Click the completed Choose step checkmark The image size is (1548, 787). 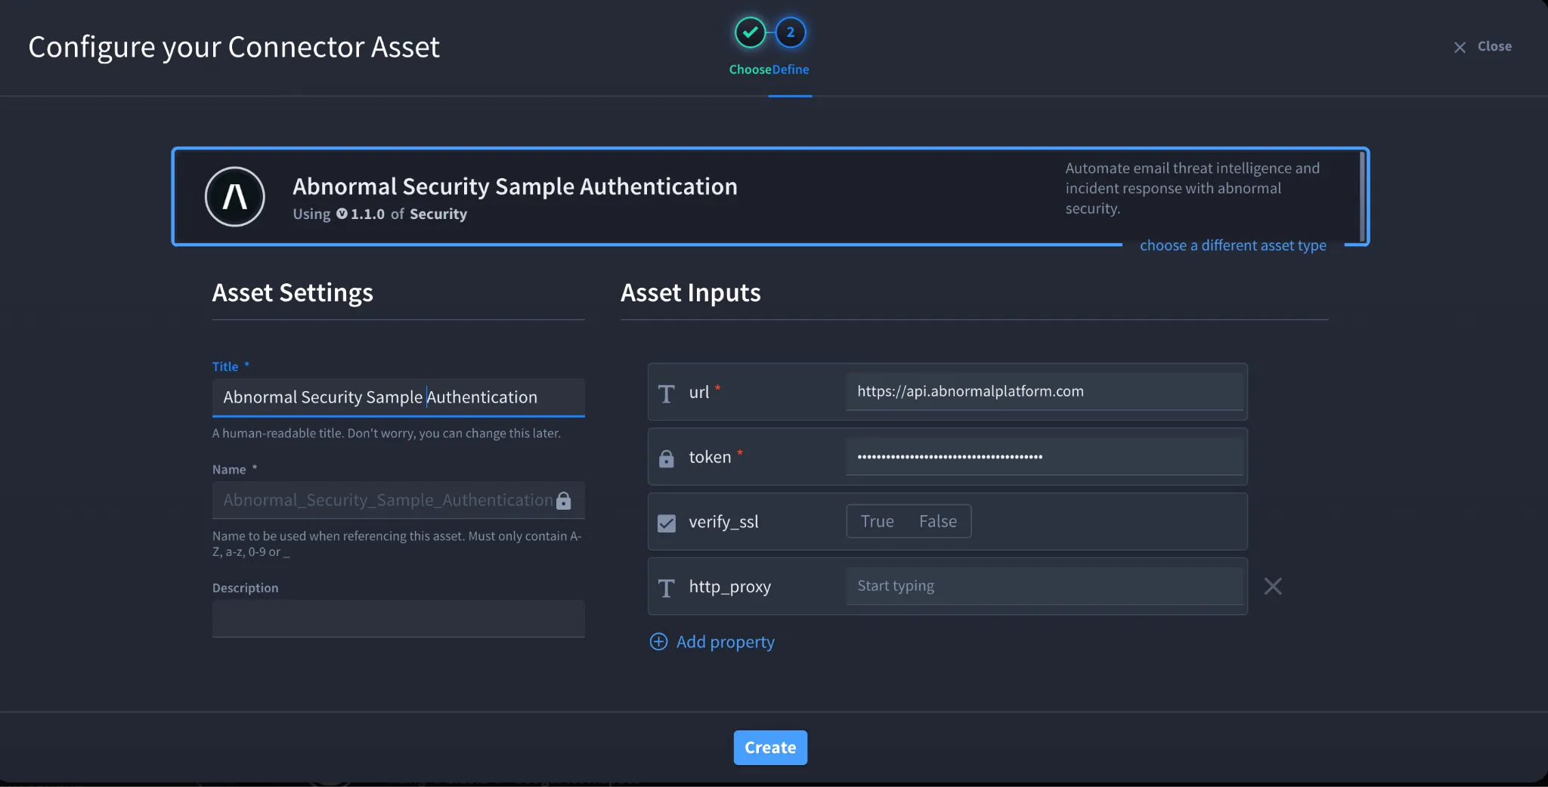(750, 32)
